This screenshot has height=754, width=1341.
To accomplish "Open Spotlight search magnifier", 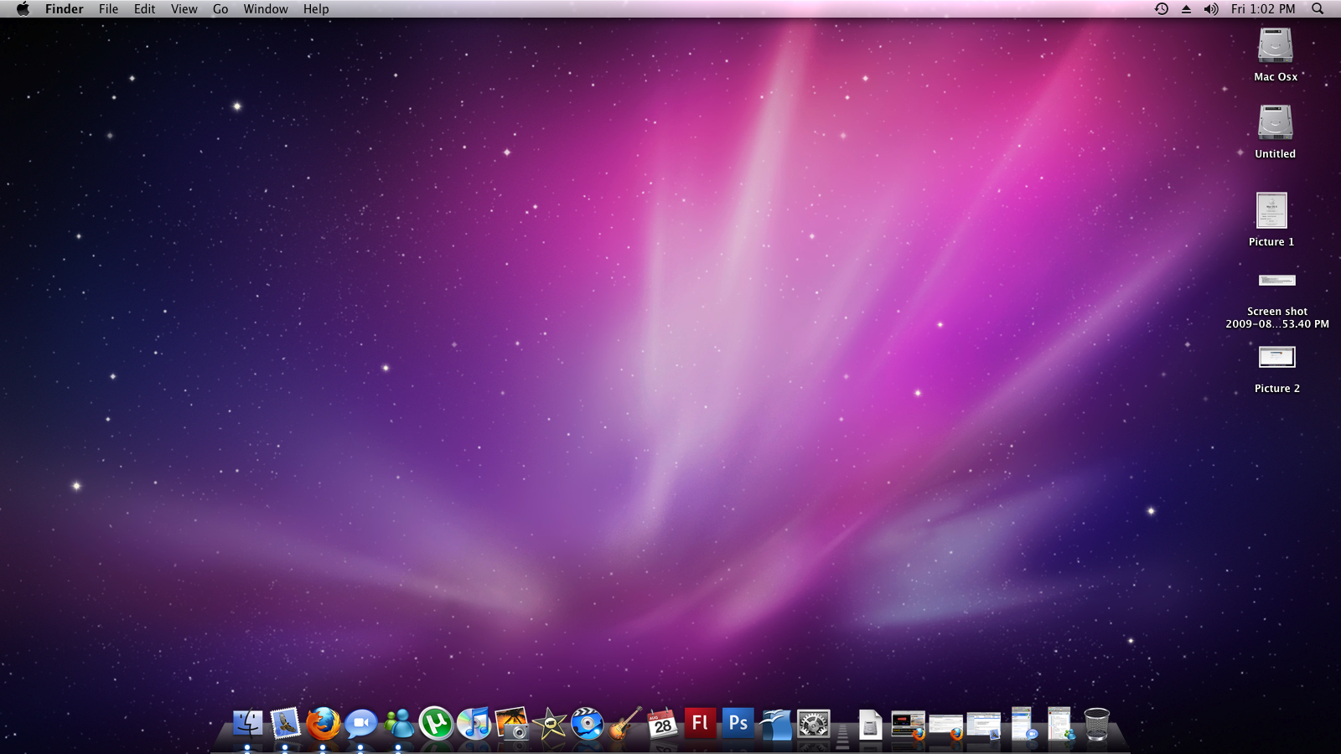I will point(1318,8).
